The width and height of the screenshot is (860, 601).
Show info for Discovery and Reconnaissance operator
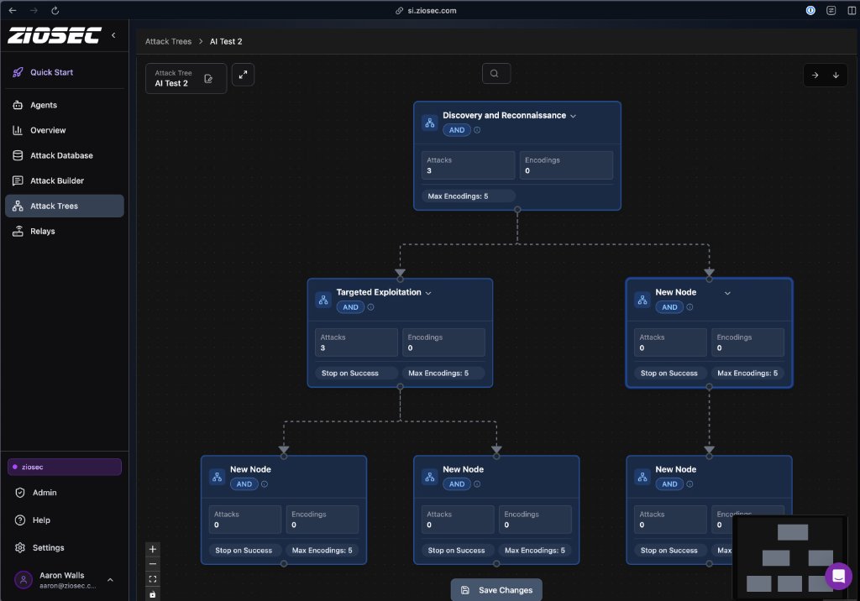pyautogui.click(x=477, y=130)
